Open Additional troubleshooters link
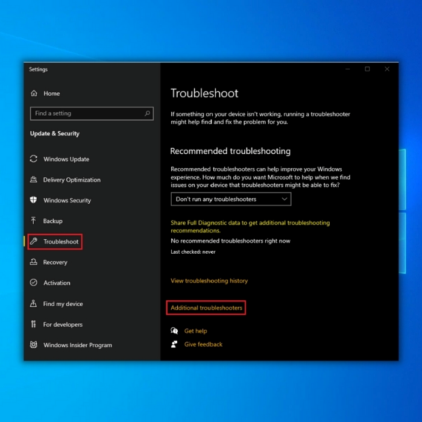Image resolution: width=422 pixels, height=422 pixels. (x=206, y=307)
